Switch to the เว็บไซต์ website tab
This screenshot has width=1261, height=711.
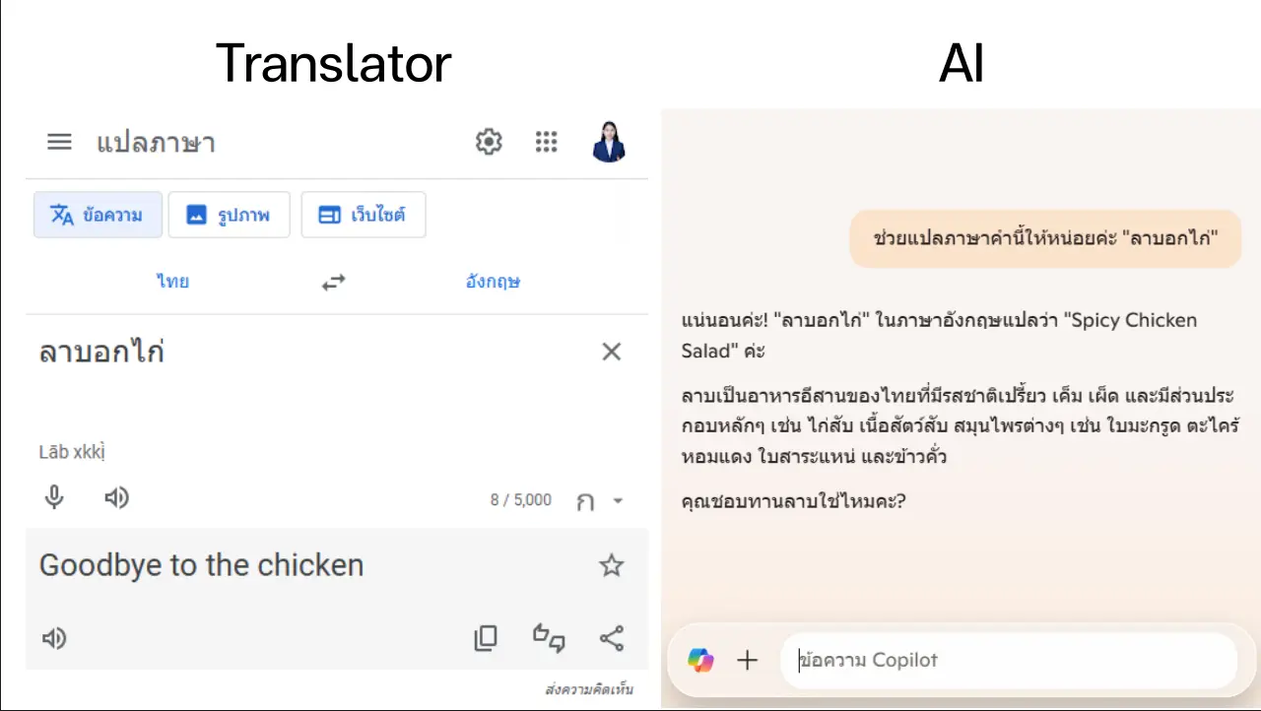[363, 215]
